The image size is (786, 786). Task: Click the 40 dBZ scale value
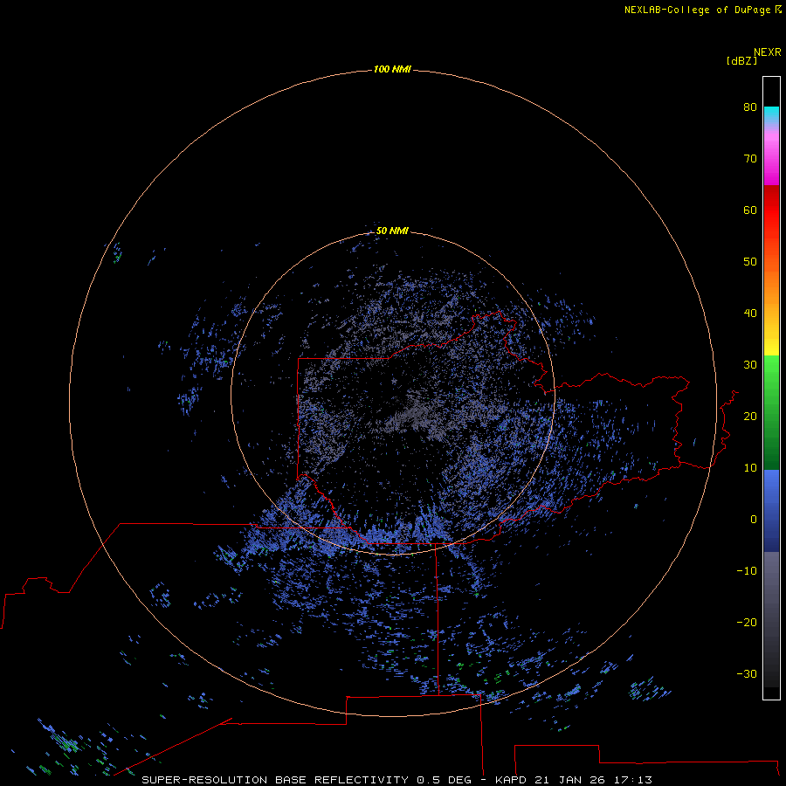pyautogui.click(x=750, y=313)
